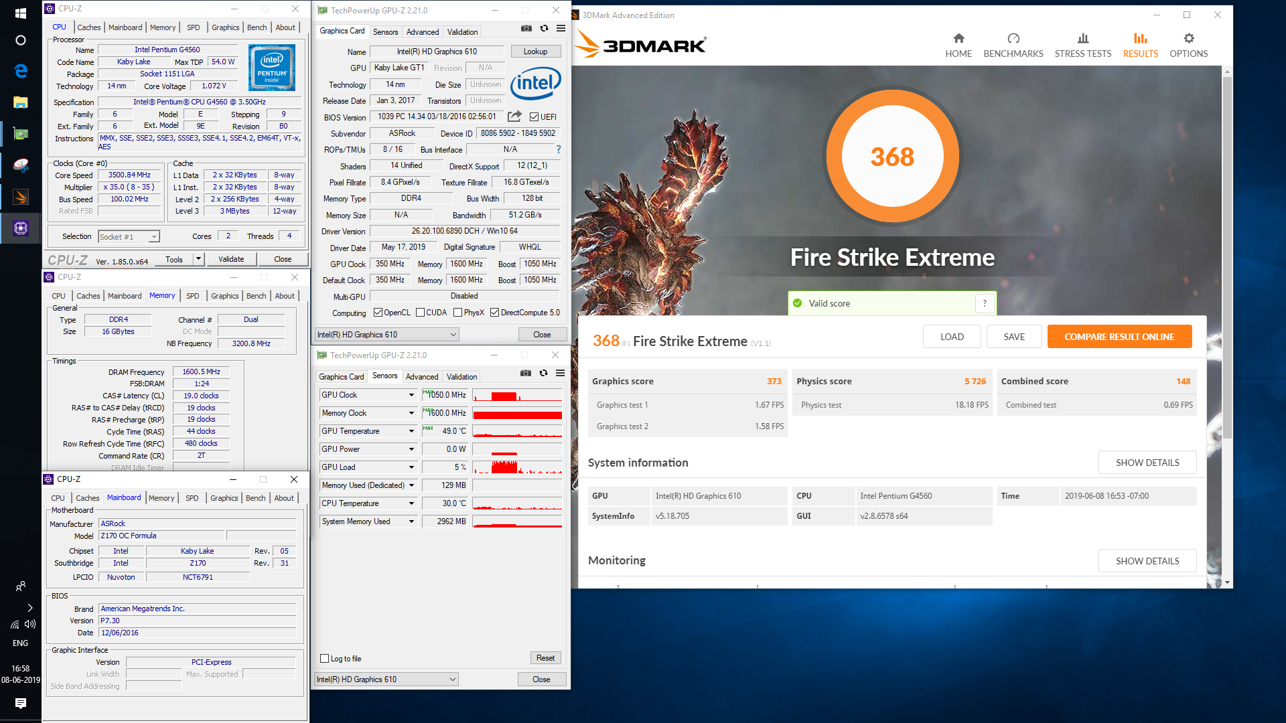Viewport: 1286px width, 723px height.
Task: Open Cortana circle on the taskbar
Action: (20, 40)
